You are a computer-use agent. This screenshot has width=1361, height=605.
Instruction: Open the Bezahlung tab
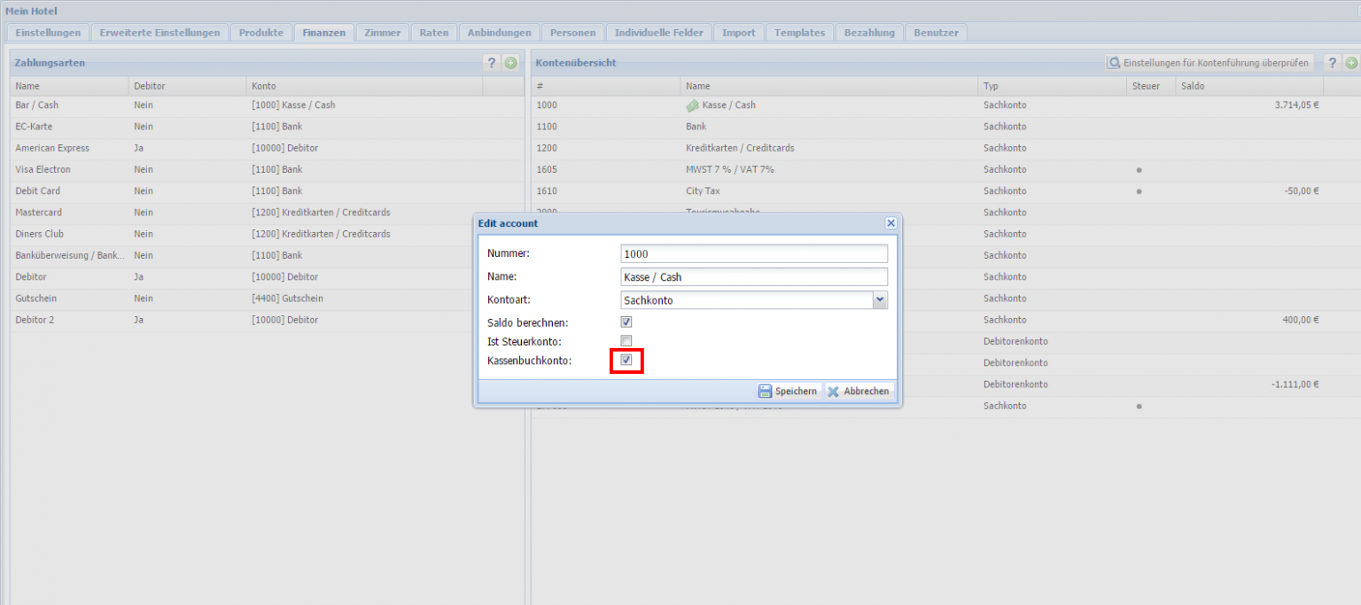(x=869, y=33)
